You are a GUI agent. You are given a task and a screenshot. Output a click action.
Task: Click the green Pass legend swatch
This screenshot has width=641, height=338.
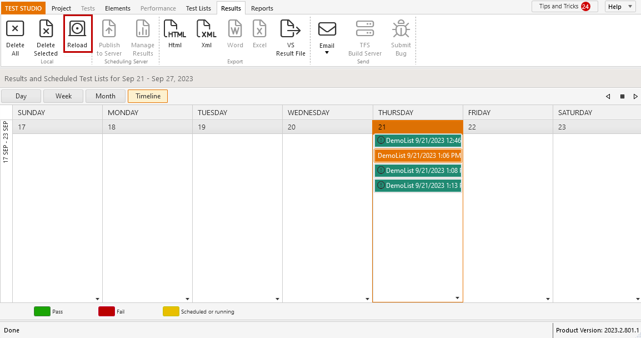point(42,311)
